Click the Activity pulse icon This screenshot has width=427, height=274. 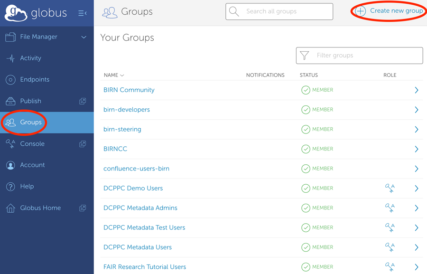[x=10, y=58]
